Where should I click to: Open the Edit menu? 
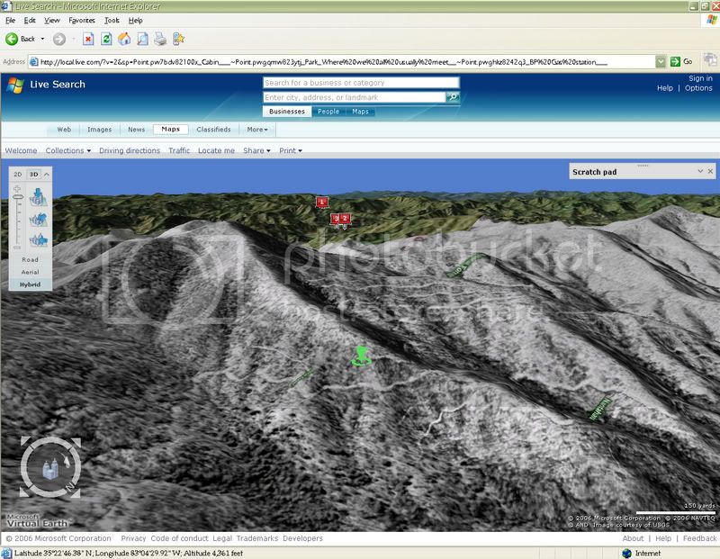point(30,20)
